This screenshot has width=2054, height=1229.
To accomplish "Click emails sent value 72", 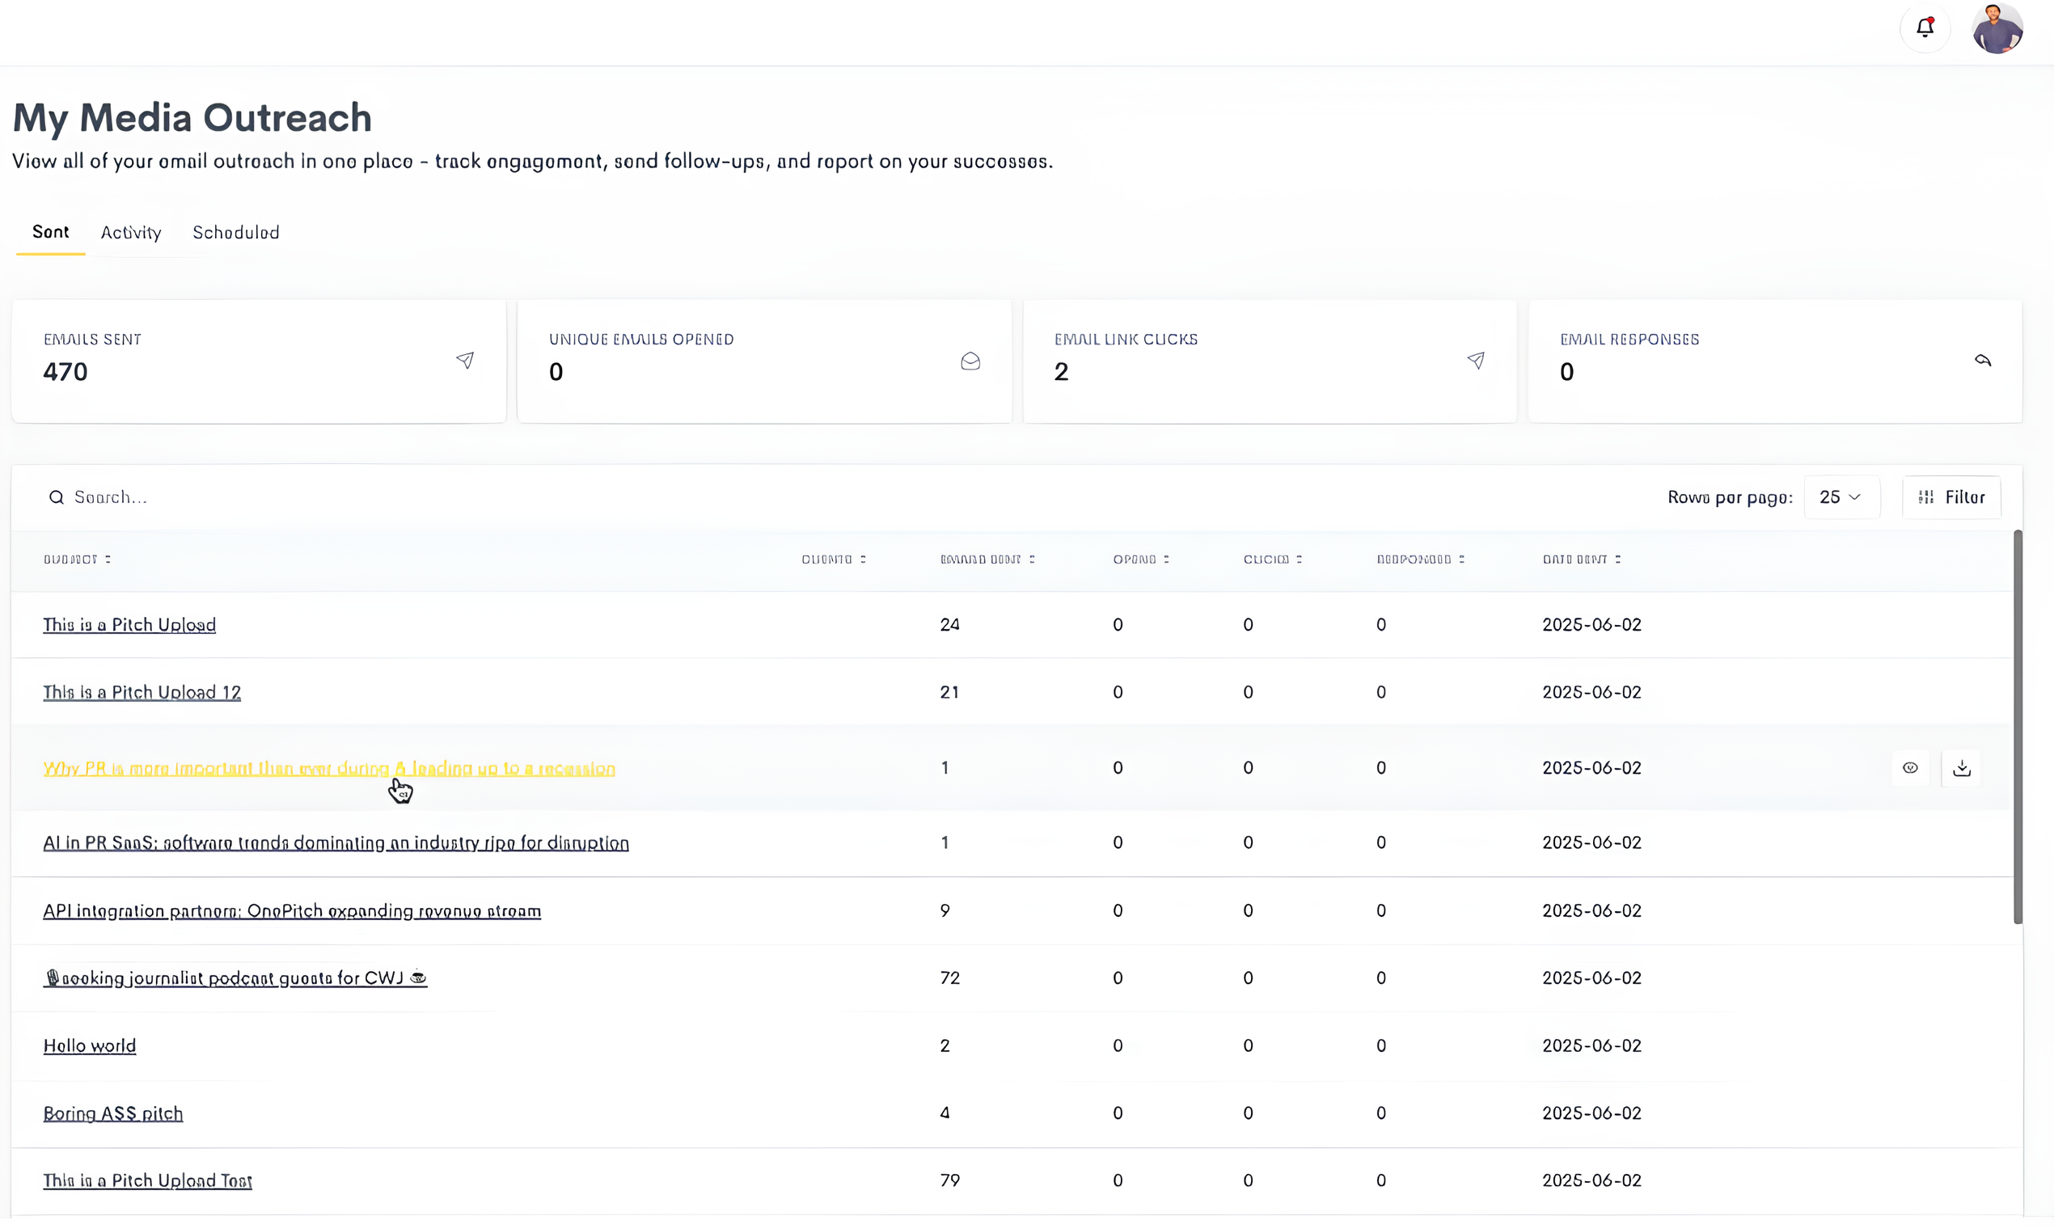I will 949,978.
